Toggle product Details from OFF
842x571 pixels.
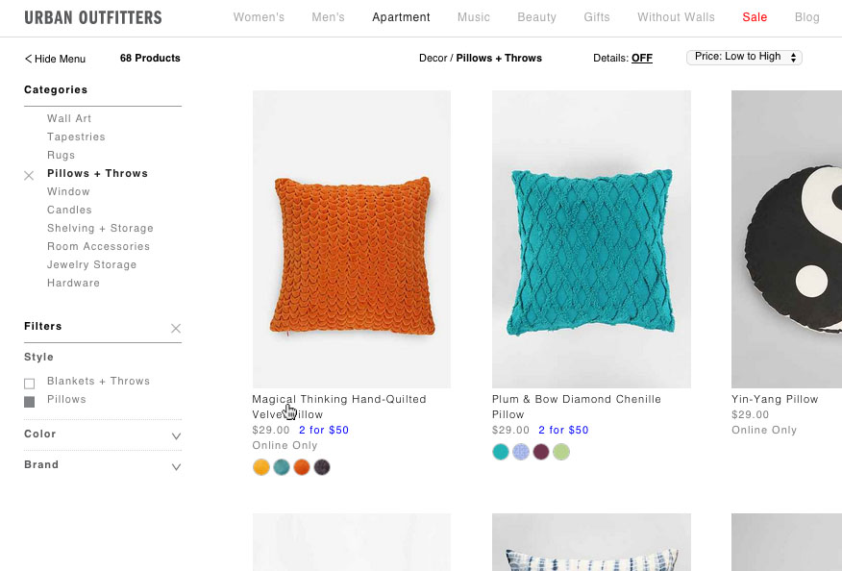[641, 58]
